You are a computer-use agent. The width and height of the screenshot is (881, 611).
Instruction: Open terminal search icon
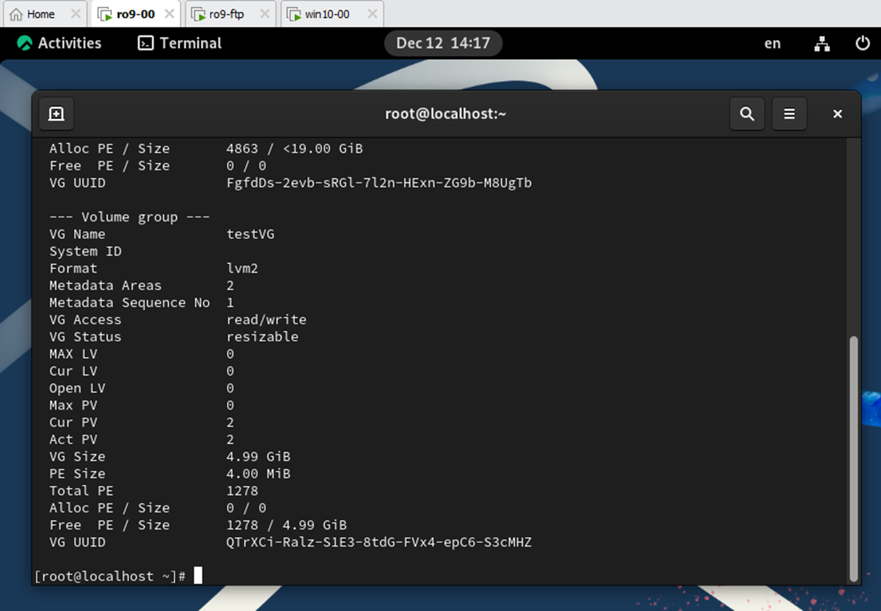(747, 114)
